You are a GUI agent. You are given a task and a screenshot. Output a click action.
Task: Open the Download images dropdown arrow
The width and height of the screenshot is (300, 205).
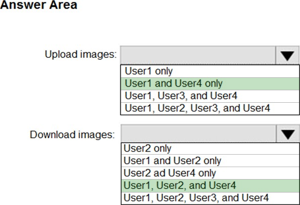pos(288,133)
